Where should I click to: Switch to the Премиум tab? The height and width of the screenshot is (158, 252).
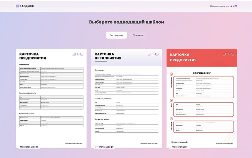point(138,35)
